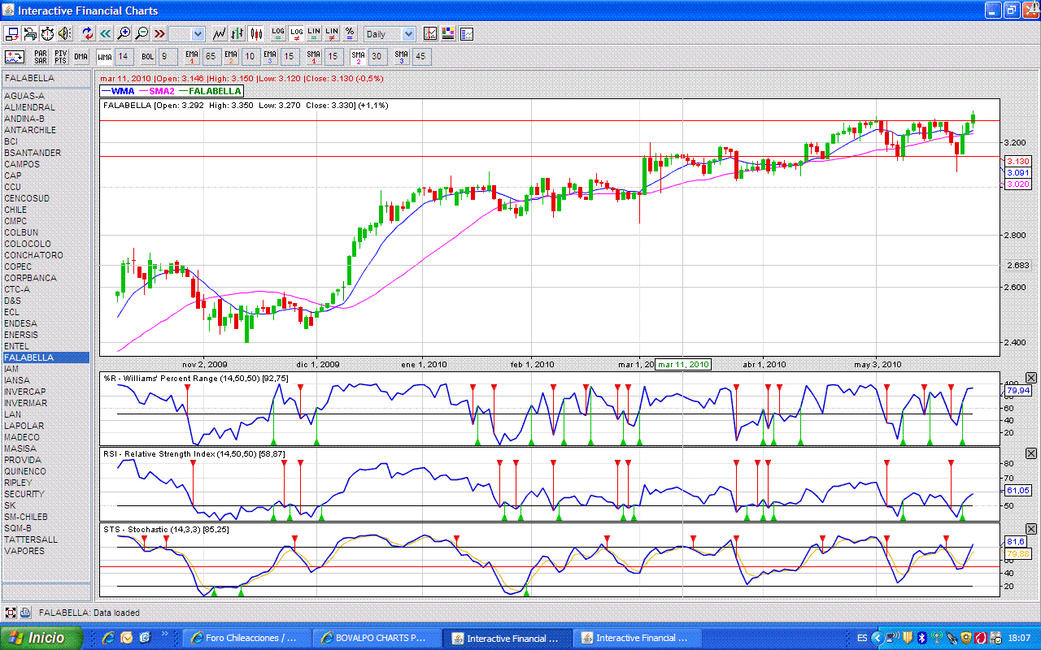Select BSANTANDER in the stock list
Viewport: 1041px width, 650px height.
(x=46, y=153)
